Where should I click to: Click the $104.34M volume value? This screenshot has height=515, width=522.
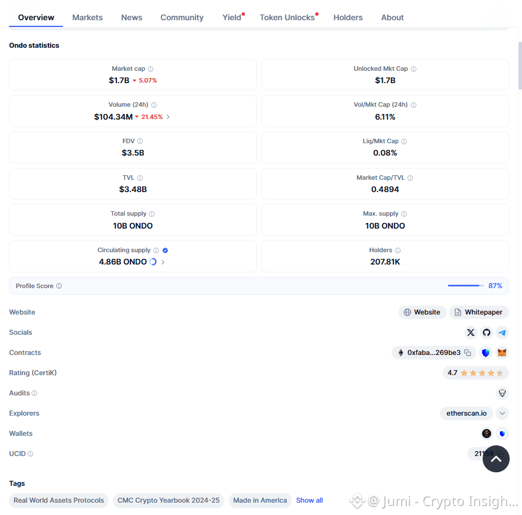(113, 117)
